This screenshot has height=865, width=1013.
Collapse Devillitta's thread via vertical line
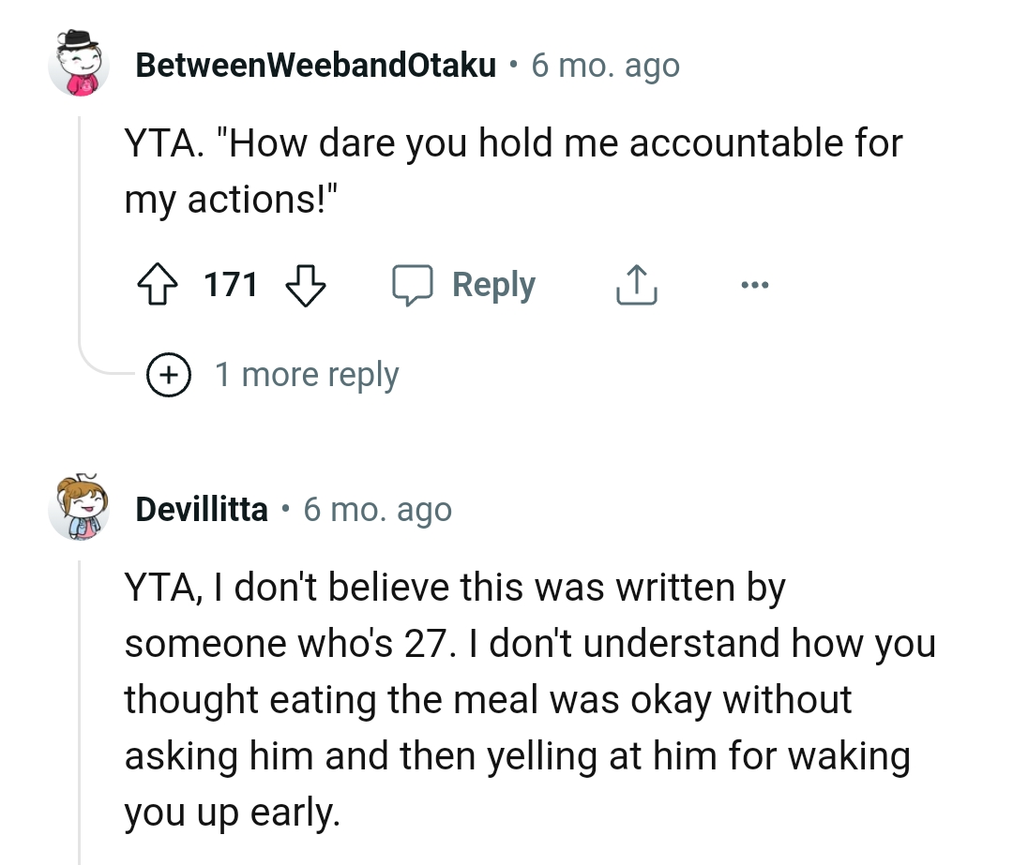pos(80,703)
